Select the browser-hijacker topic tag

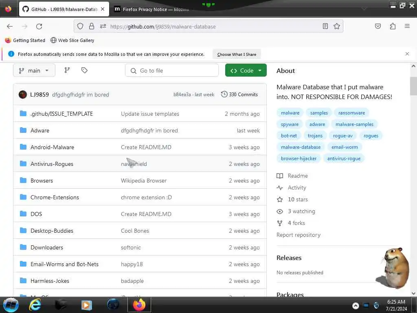point(298,159)
